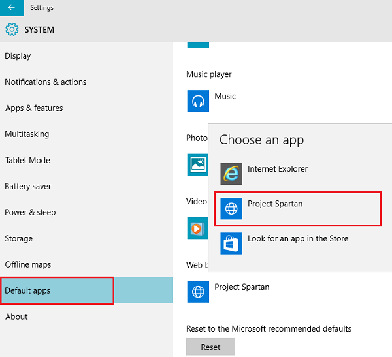Open the About section

(x=16, y=317)
